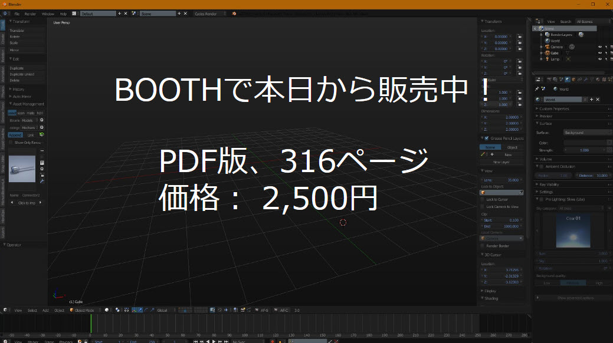Select the Scene properties tab icon

[x=561, y=80]
